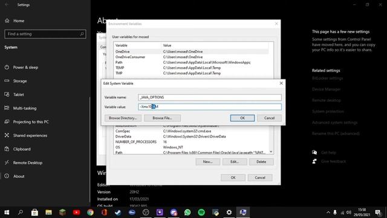This screenshot has height=218, width=387.
Task: Open WhatsApp from the taskbar
Action: (x=187, y=213)
